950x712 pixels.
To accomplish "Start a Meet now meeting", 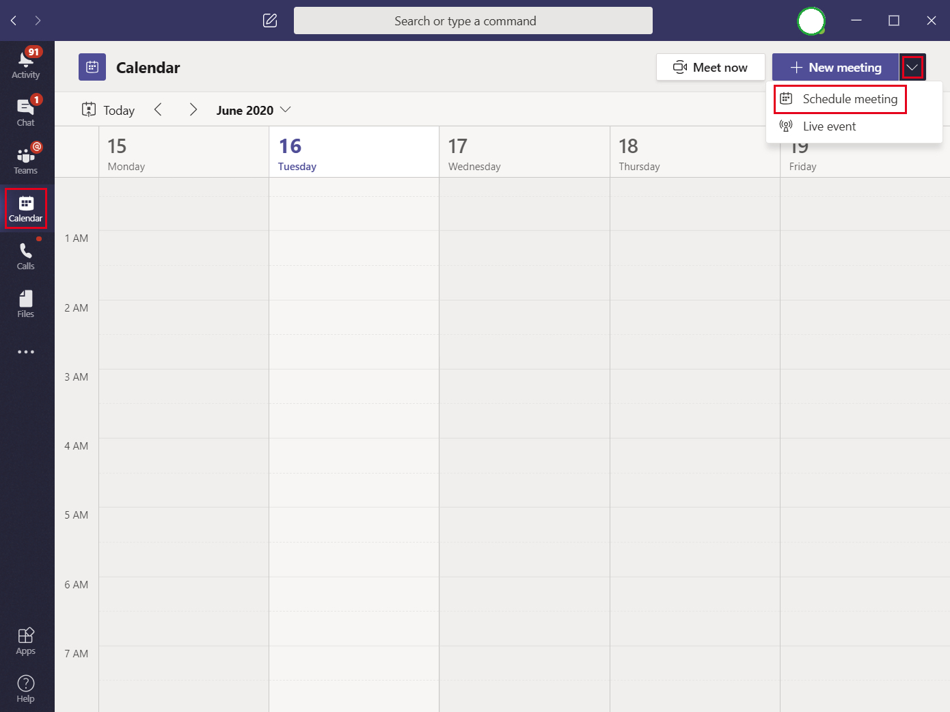I will 711,67.
